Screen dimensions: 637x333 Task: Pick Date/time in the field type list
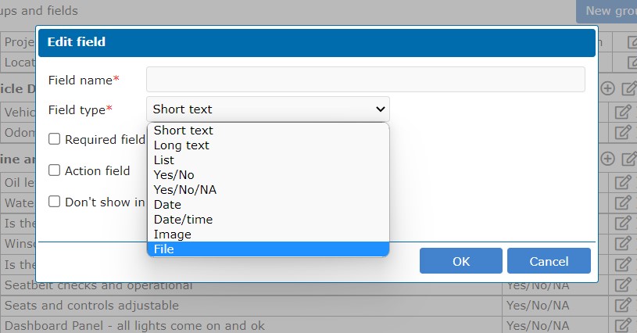[x=183, y=220]
